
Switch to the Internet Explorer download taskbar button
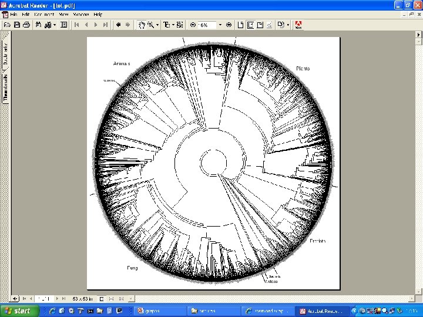pos(268,311)
